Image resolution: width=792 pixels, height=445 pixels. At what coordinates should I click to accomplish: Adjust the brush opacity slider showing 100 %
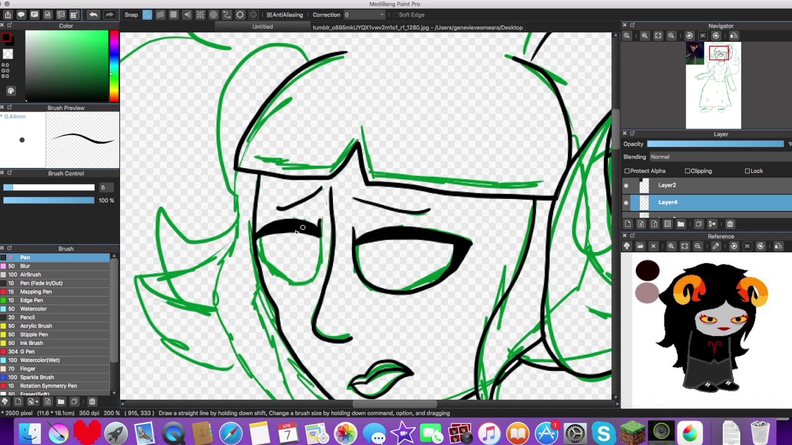point(49,200)
